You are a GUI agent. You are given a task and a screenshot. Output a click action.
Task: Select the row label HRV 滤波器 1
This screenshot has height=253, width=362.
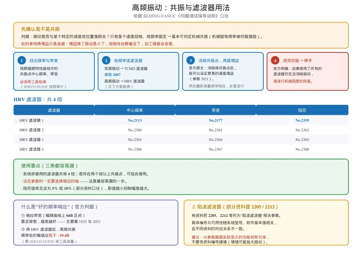point(32,120)
